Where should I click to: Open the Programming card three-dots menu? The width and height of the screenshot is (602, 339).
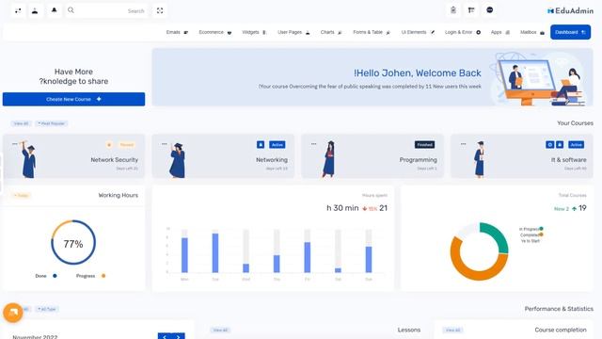(313, 144)
